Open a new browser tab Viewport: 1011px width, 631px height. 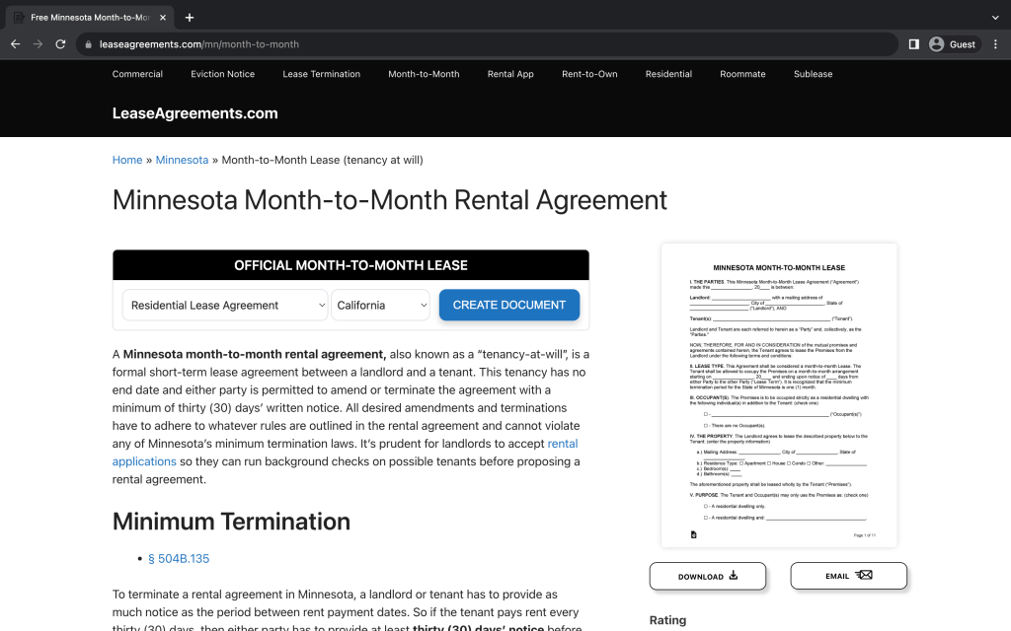point(190,17)
